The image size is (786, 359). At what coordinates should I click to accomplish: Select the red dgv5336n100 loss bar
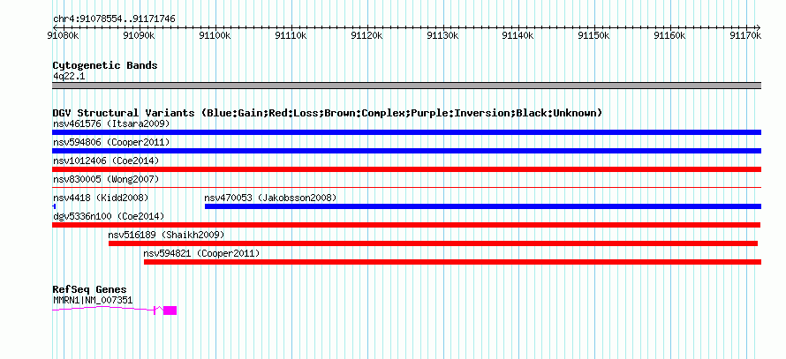(406, 225)
